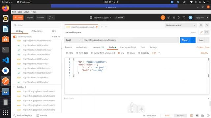
Task: Open the Send button dropdown arrow
Action: click(193, 40)
